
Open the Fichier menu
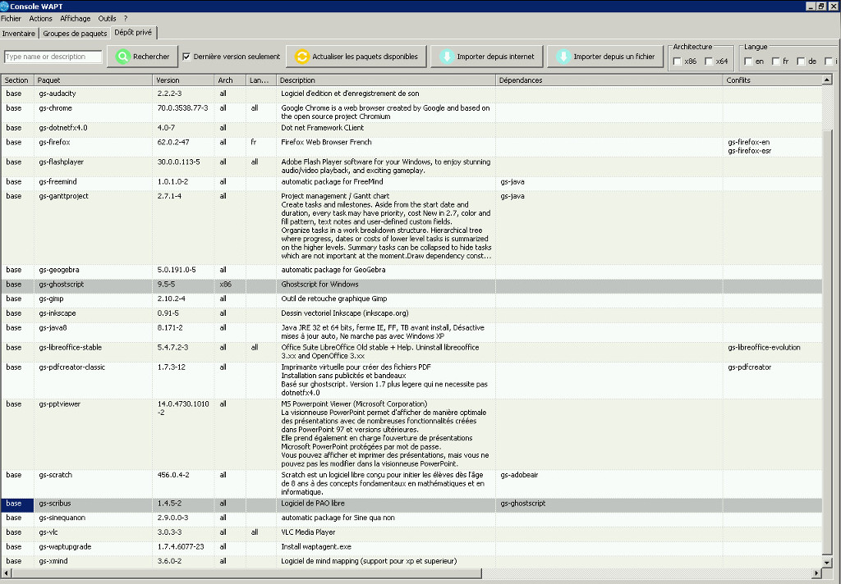point(11,19)
